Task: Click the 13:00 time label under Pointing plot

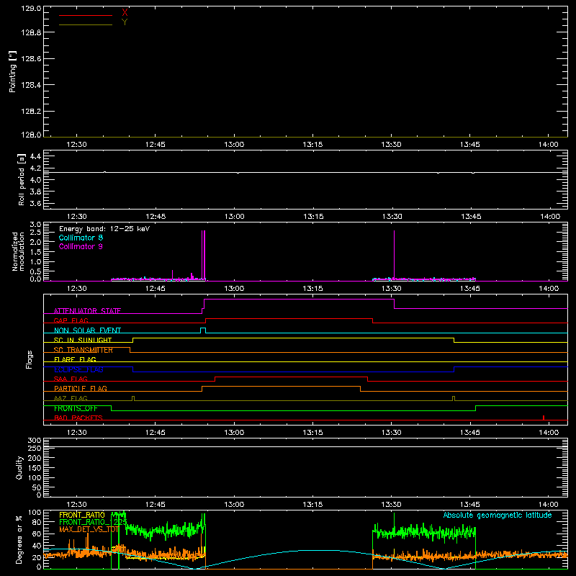Action: [234, 145]
